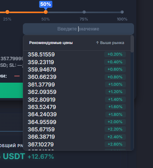
Task: Set slider to the 25% mark
Action: click(7, 12)
